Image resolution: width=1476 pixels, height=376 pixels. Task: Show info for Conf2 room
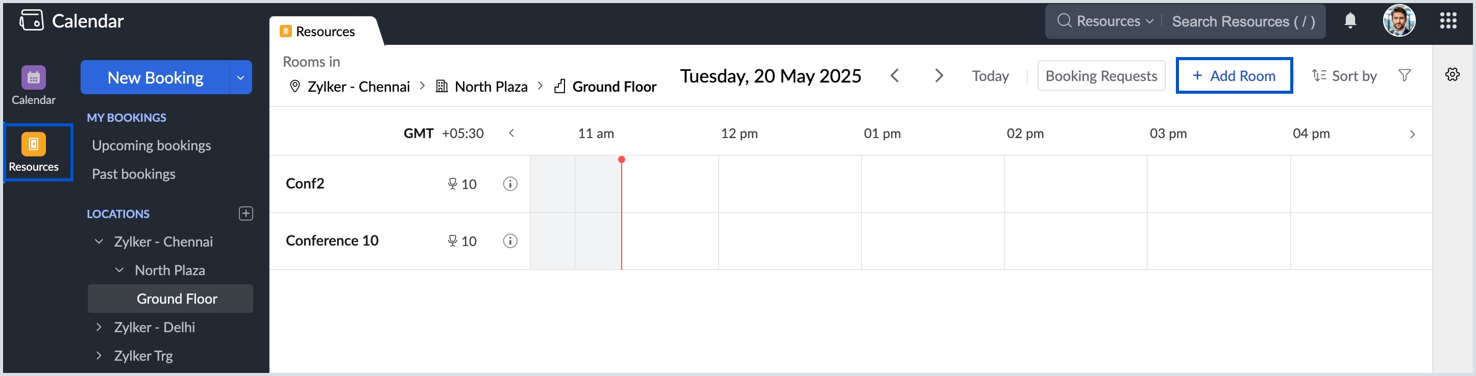[510, 184]
